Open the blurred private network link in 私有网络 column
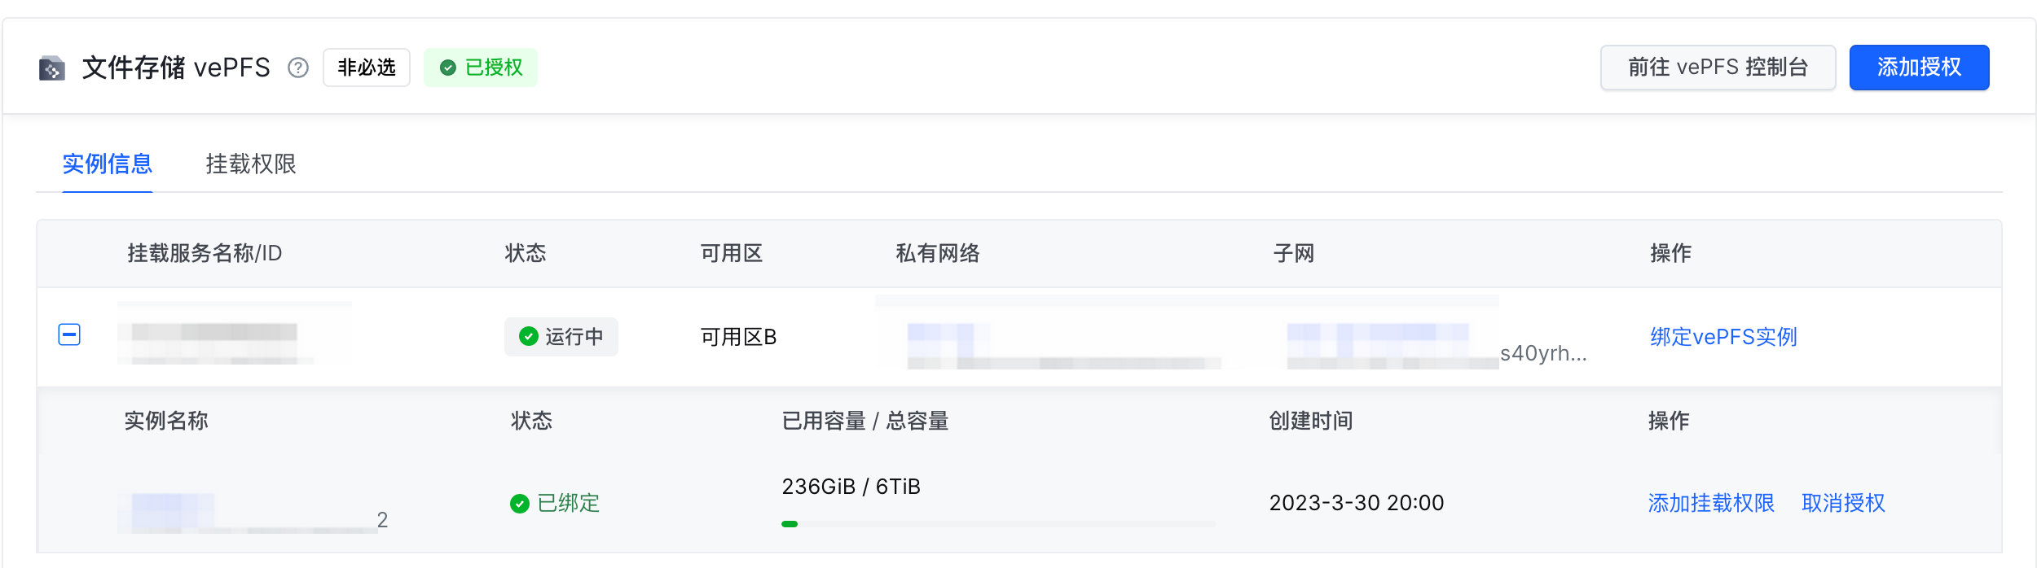Screen dimensions: 2037x568 949,334
